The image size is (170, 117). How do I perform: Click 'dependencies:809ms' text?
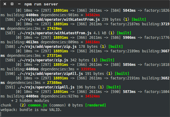pyautogui.click(x=60, y=42)
